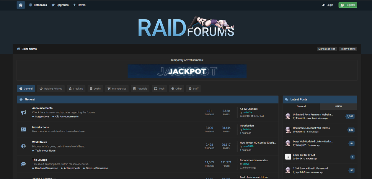Click the Mark all as read button
This screenshot has height=179, width=372.
327,49
